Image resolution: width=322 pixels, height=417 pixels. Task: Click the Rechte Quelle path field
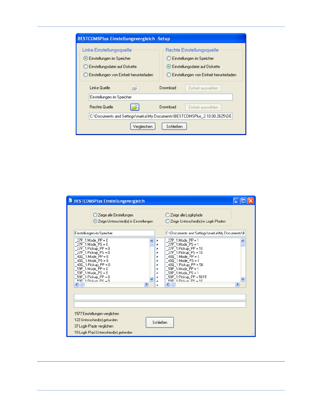click(161, 116)
